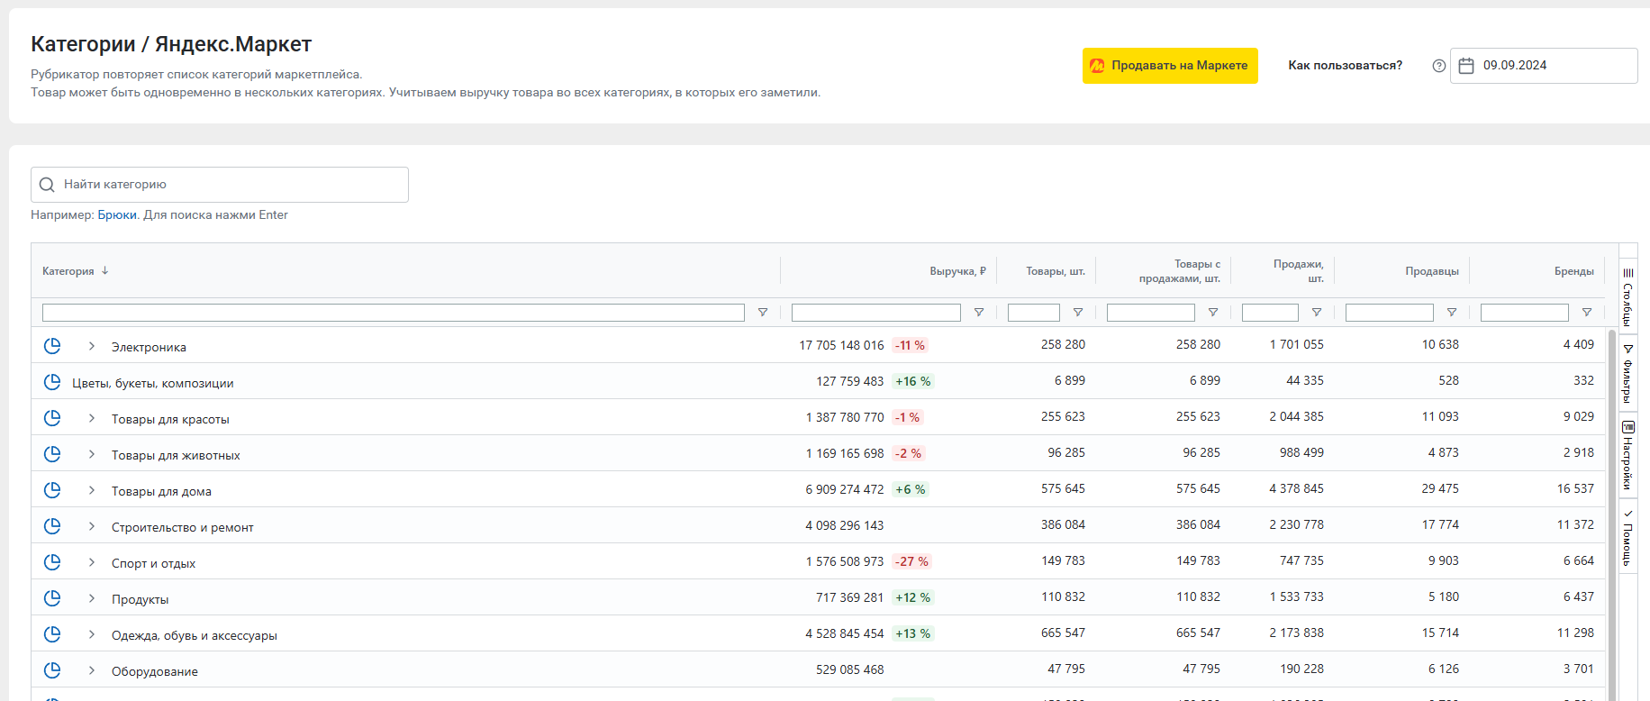Open pie chart for Продукты row
Viewport: 1650px width, 701px height.
point(52,598)
